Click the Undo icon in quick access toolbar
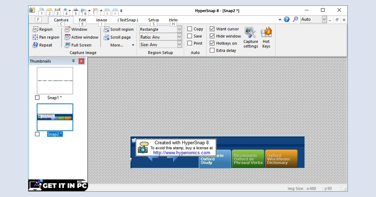The width and height of the screenshot is (376, 197). (107, 10)
